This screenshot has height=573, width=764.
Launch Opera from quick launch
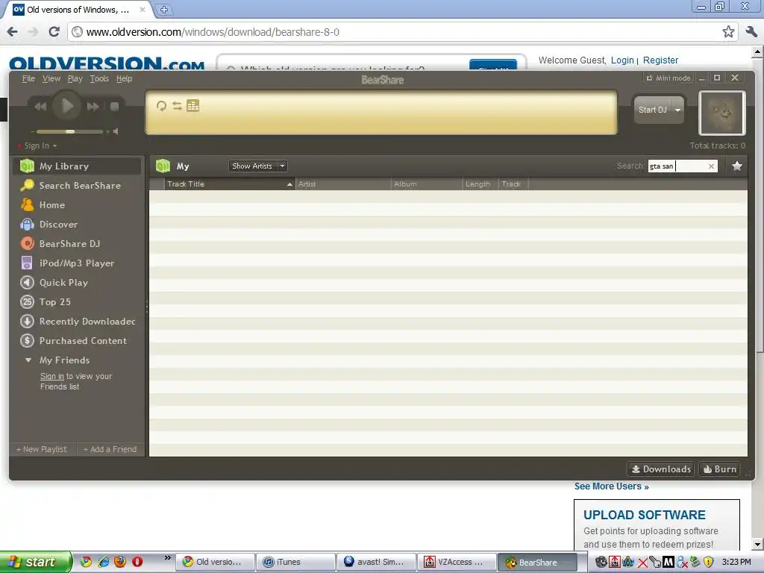(x=137, y=562)
